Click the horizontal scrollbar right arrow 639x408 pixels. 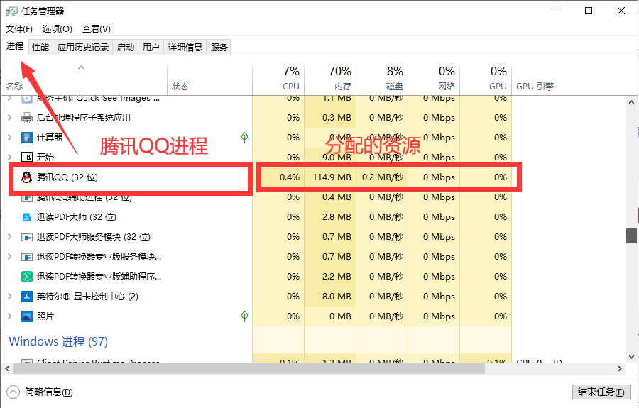click(619, 368)
